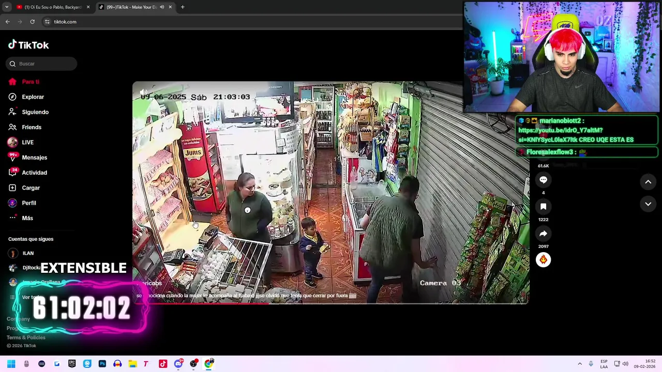Click the youtu.be link in chat overlay
662x372 pixels.
[x=576, y=135]
